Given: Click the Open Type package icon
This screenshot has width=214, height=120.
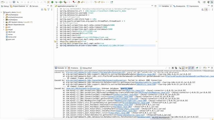Looking at the screenshot, I should (79, 2).
